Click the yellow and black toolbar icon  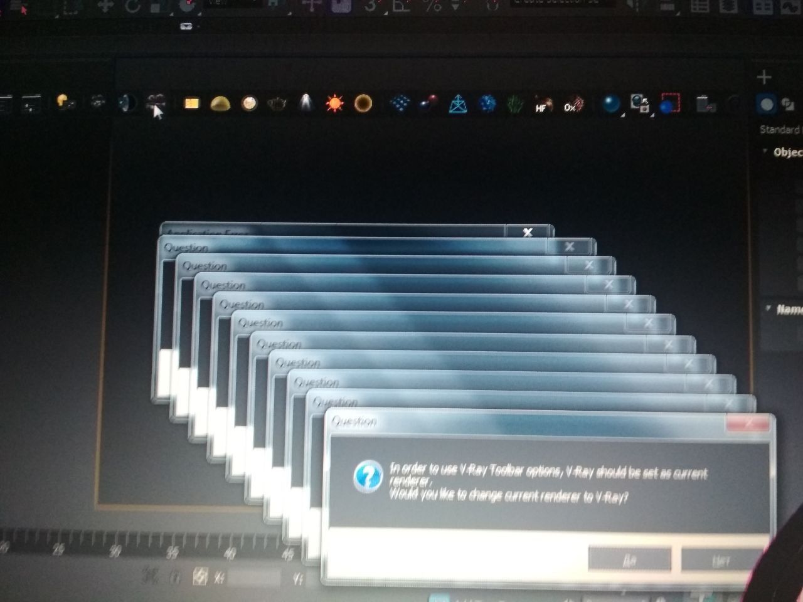click(65, 102)
